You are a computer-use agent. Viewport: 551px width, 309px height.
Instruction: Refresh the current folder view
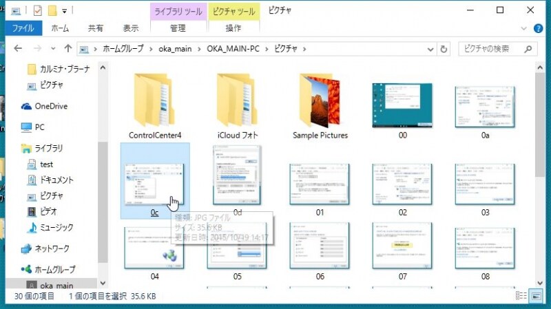(x=445, y=49)
